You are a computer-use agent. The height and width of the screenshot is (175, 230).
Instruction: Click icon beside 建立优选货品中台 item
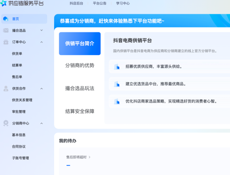tap(117, 84)
